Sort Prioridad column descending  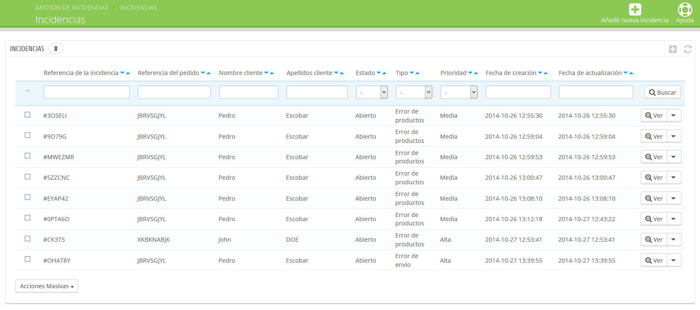pyautogui.click(x=470, y=73)
